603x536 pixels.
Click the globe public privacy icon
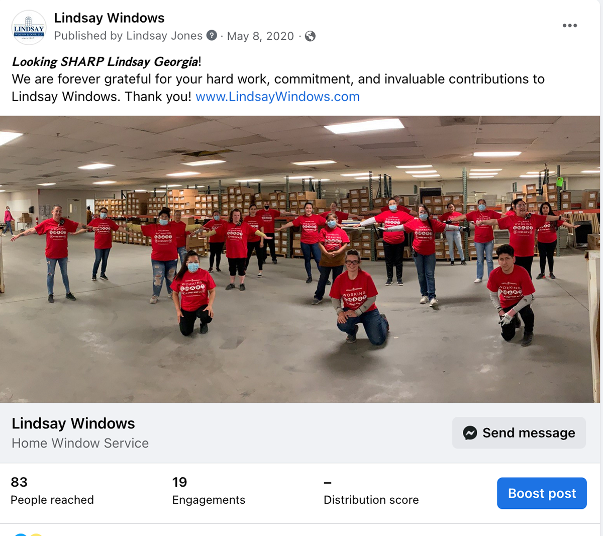point(311,36)
